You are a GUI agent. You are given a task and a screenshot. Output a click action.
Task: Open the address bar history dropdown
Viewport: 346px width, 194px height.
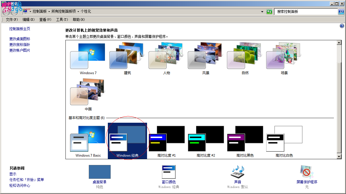[x=262, y=11]
